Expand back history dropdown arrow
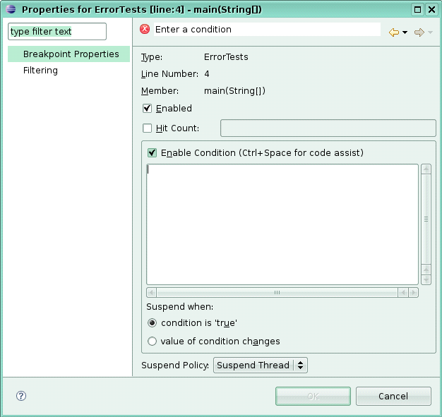The height and width of the screenshot is (417, 442). click(405, 32)
